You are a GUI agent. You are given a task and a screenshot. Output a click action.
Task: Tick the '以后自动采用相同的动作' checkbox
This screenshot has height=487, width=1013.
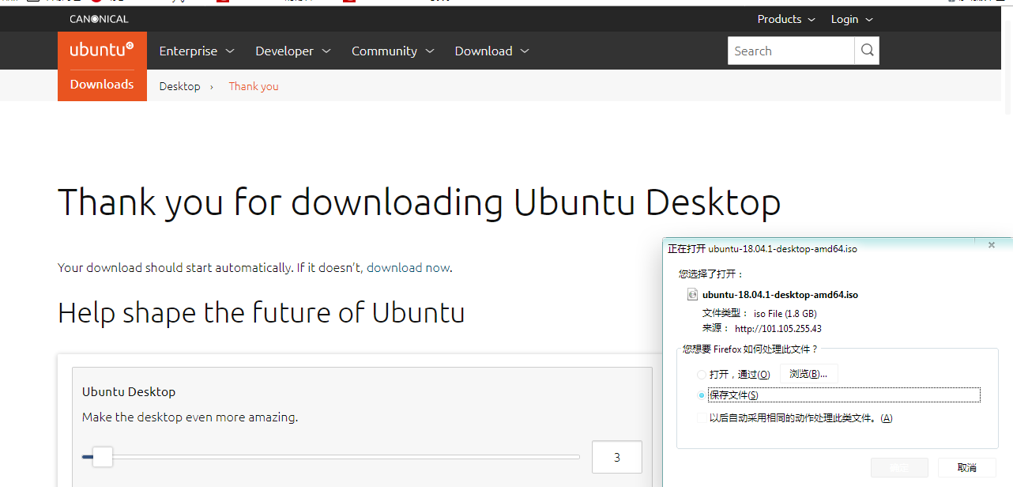[702, 417]
